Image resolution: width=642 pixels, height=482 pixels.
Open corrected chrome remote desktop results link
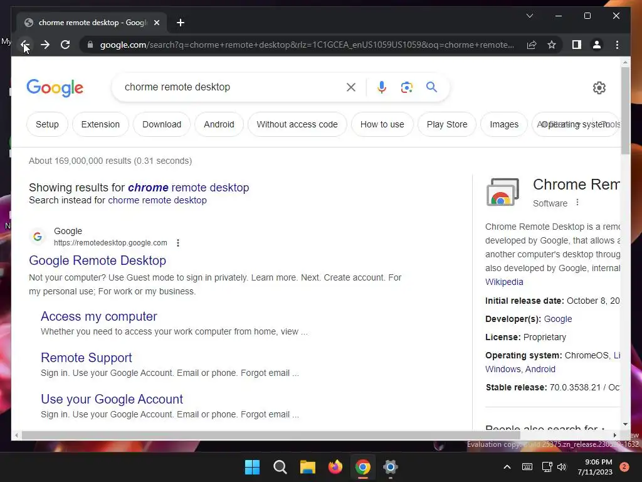click(188, 187)
